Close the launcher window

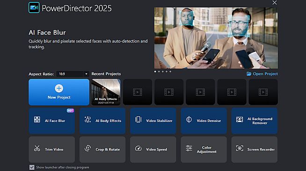coord(275,2)
